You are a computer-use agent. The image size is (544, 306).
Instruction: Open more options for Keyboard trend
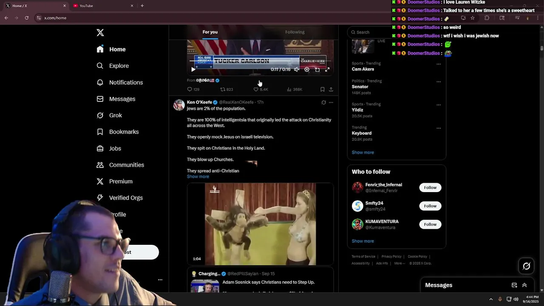coord(439,128)
